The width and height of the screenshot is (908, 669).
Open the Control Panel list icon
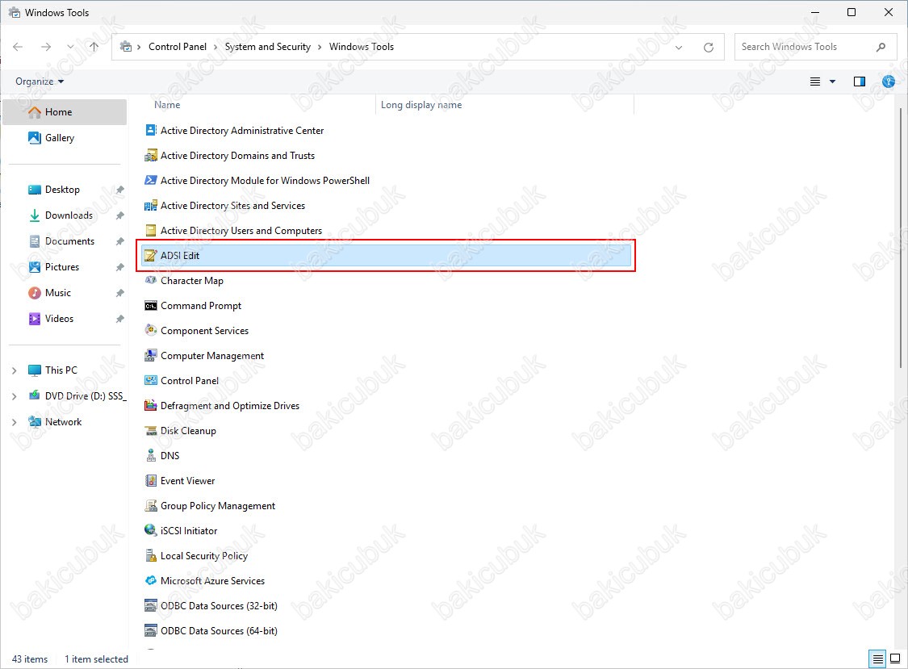(x=151, y=380)
